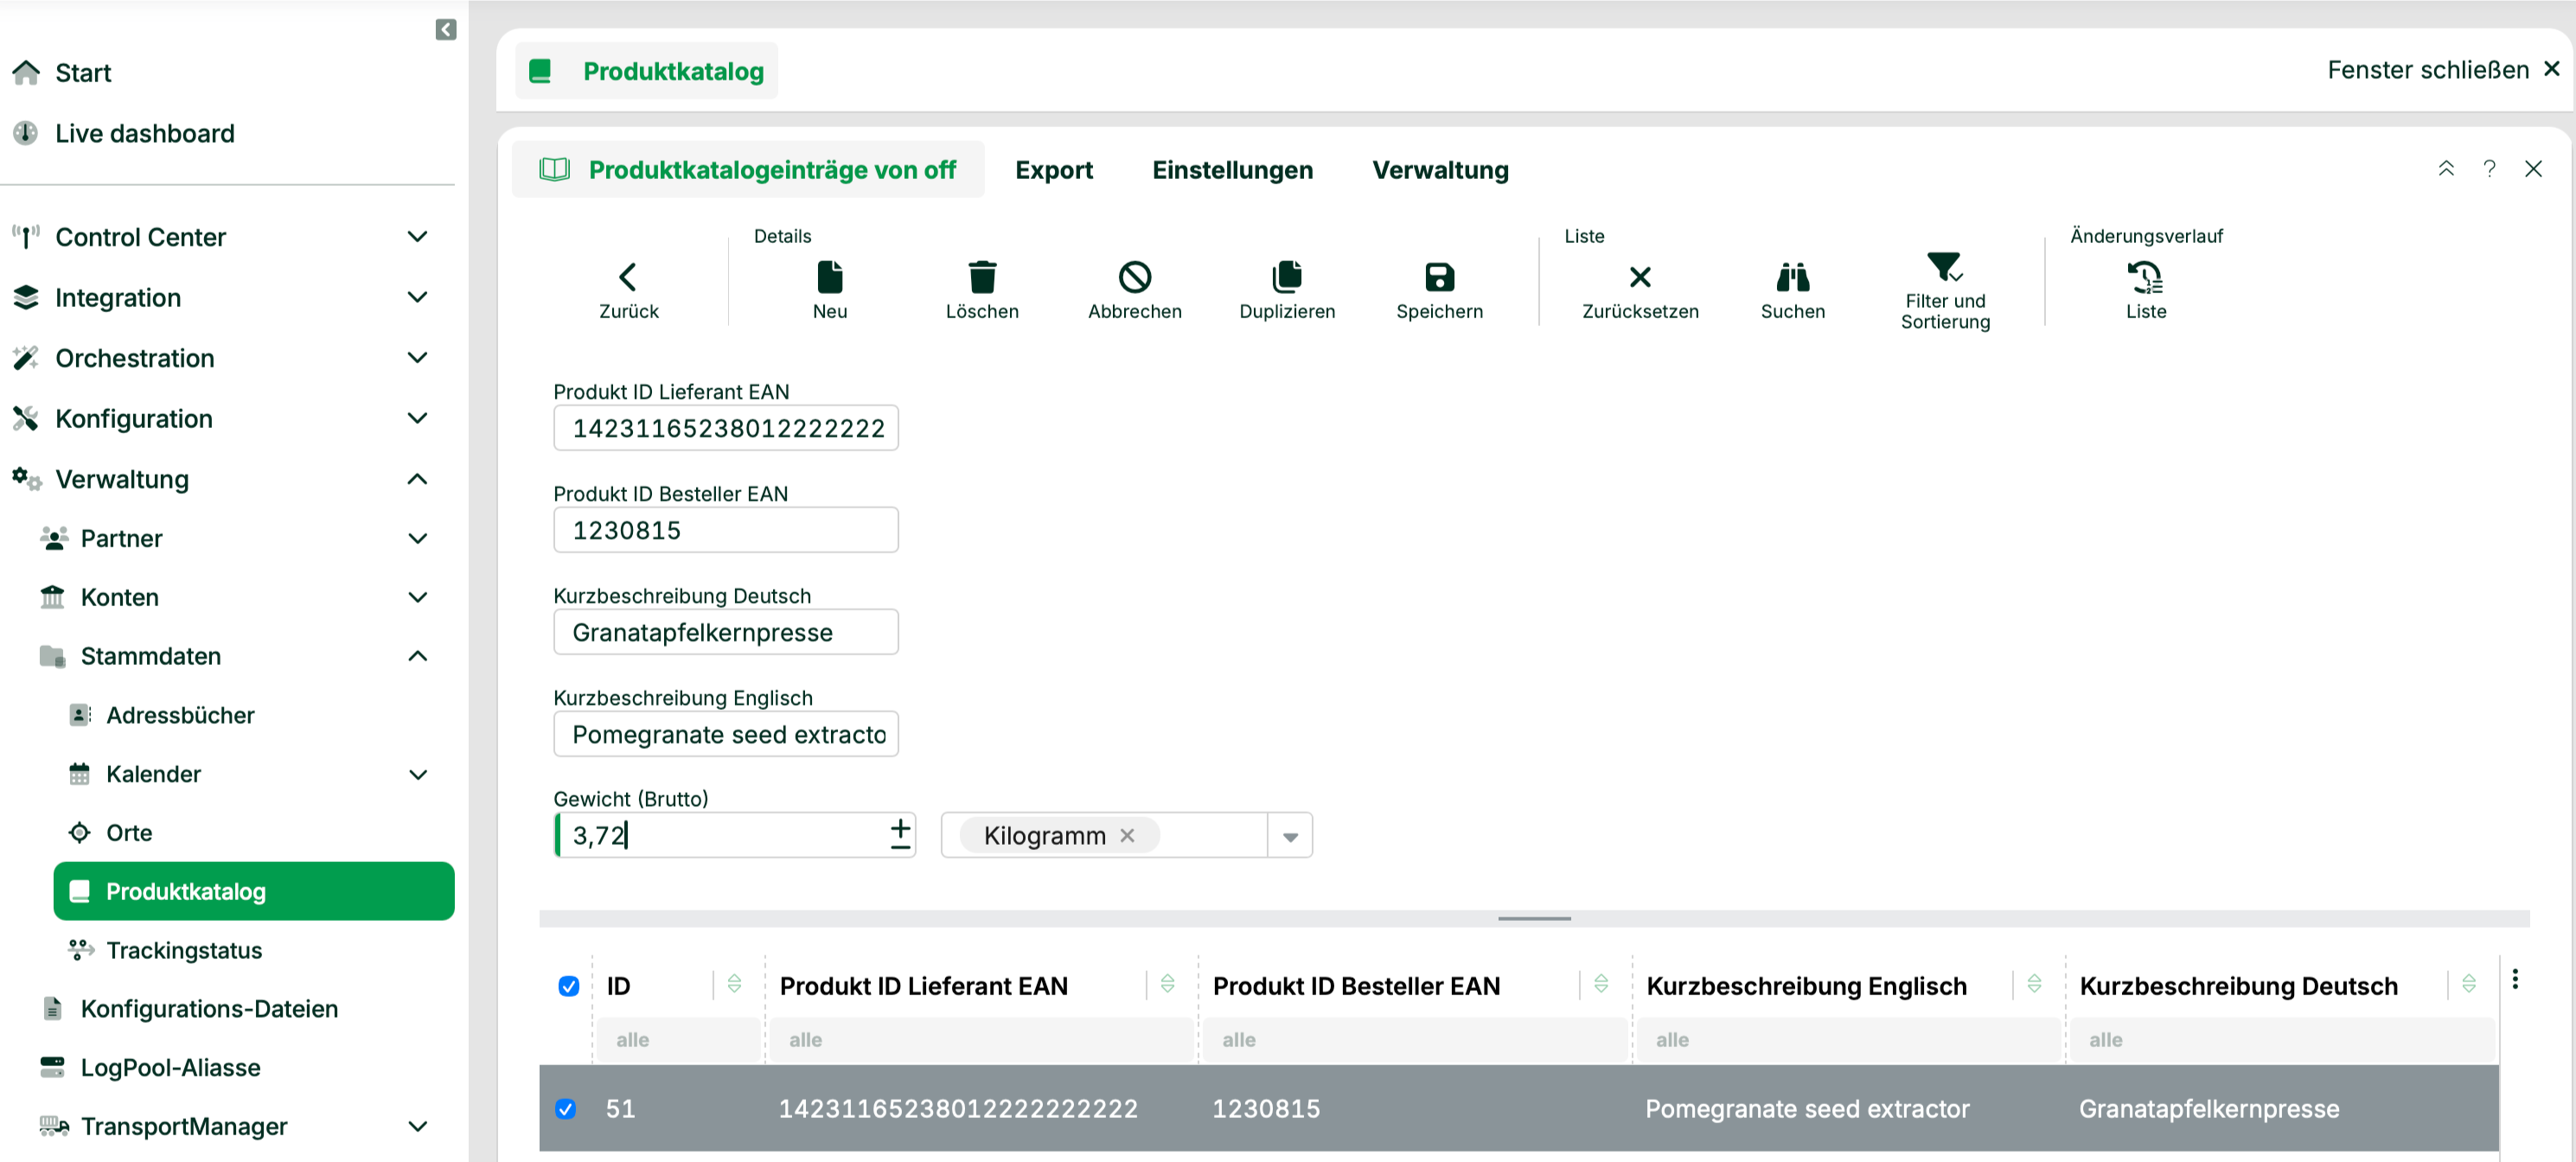The height and width of the screenshot is (1162, 2576).
Task: Click ID column filter field
Action: coord(679,1040)
